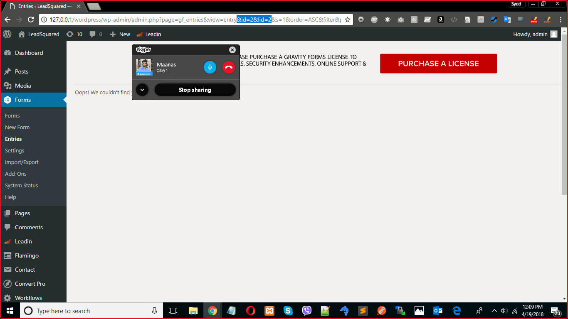This screenshot has height=319, width=568.
Task: Open the Howdy, admin account menu
Action: [x=535, y=34]
